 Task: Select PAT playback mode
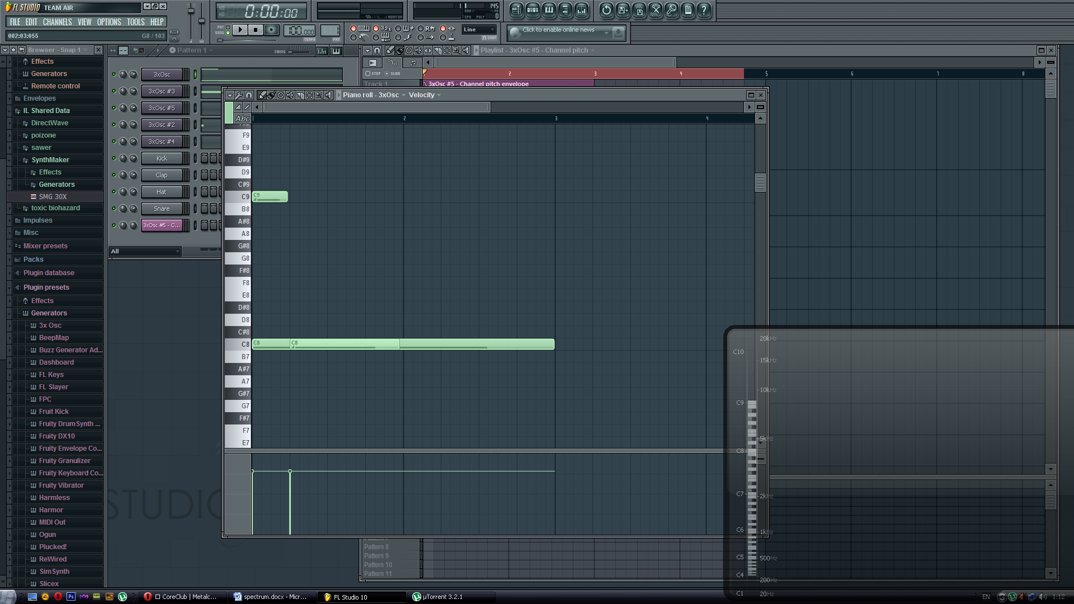coord(228,27)
